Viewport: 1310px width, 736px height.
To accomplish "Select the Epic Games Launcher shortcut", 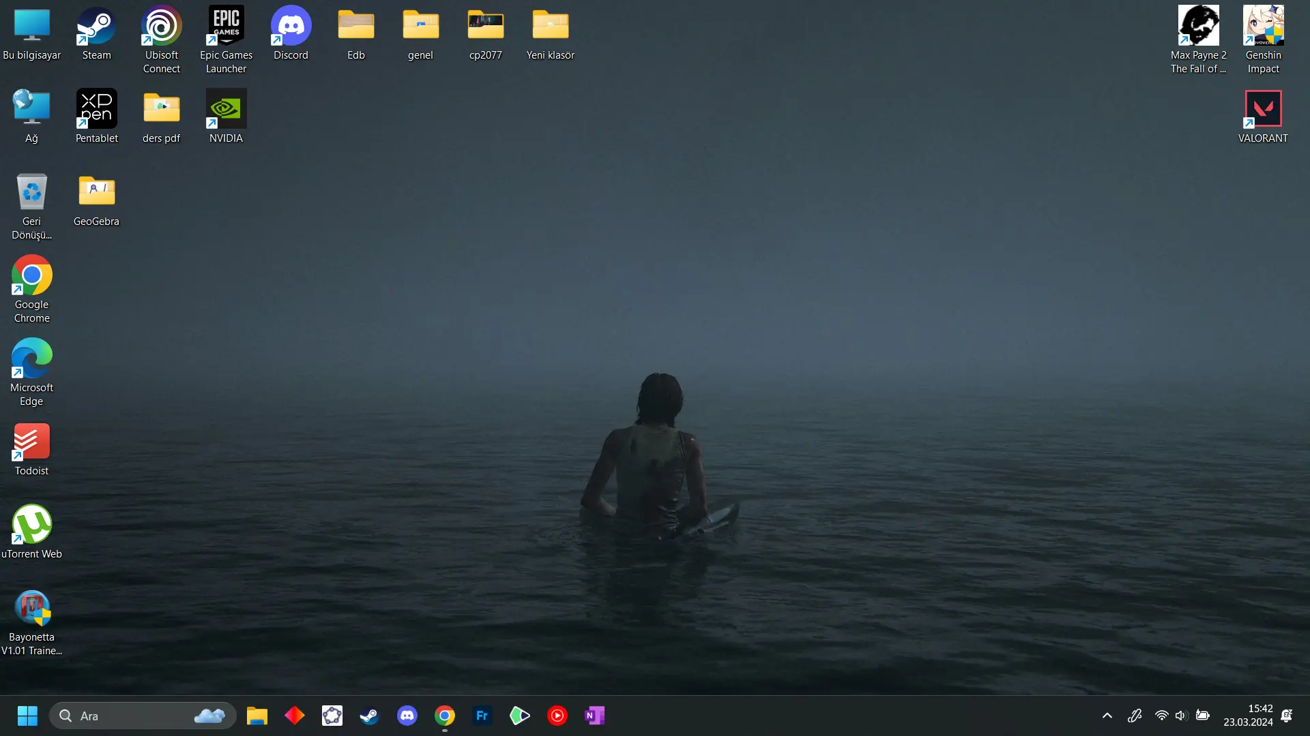I will tap(227, 40).
